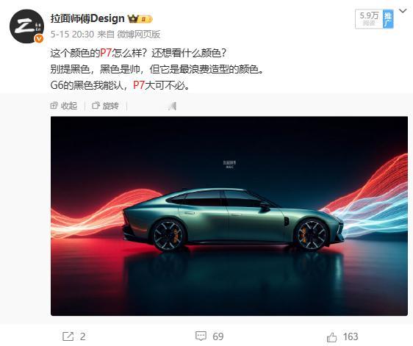
Task: Click the blurred button beside 旋转
Action: click(x=172, y=106)
